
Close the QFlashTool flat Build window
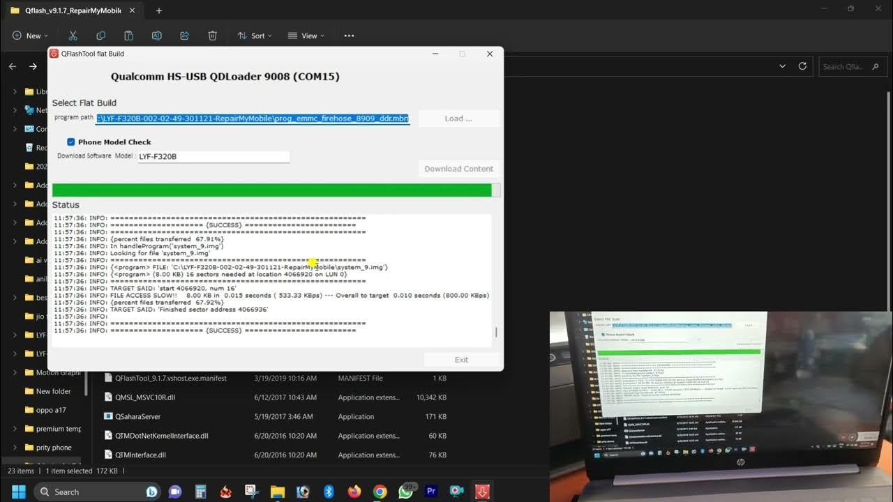coord(490,54)
